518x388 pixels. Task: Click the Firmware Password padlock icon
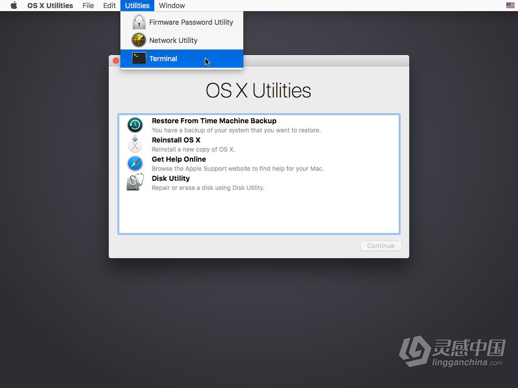click(x=139, y=22)
